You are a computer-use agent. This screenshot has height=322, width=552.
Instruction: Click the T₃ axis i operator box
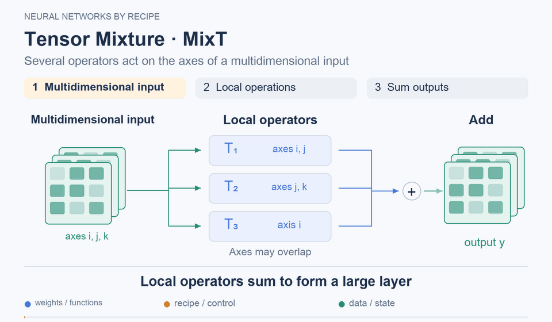tap(270, 227)
